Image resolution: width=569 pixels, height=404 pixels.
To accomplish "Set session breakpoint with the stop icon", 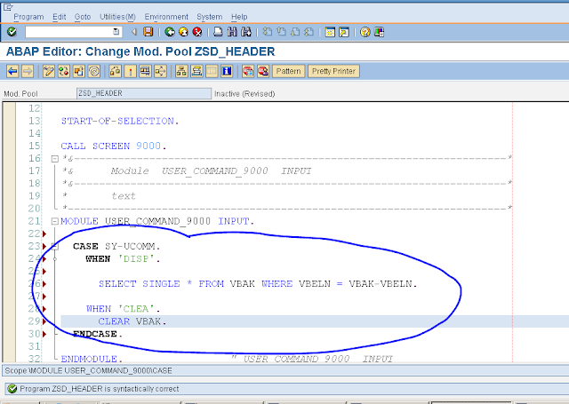I will click(248, 71).
